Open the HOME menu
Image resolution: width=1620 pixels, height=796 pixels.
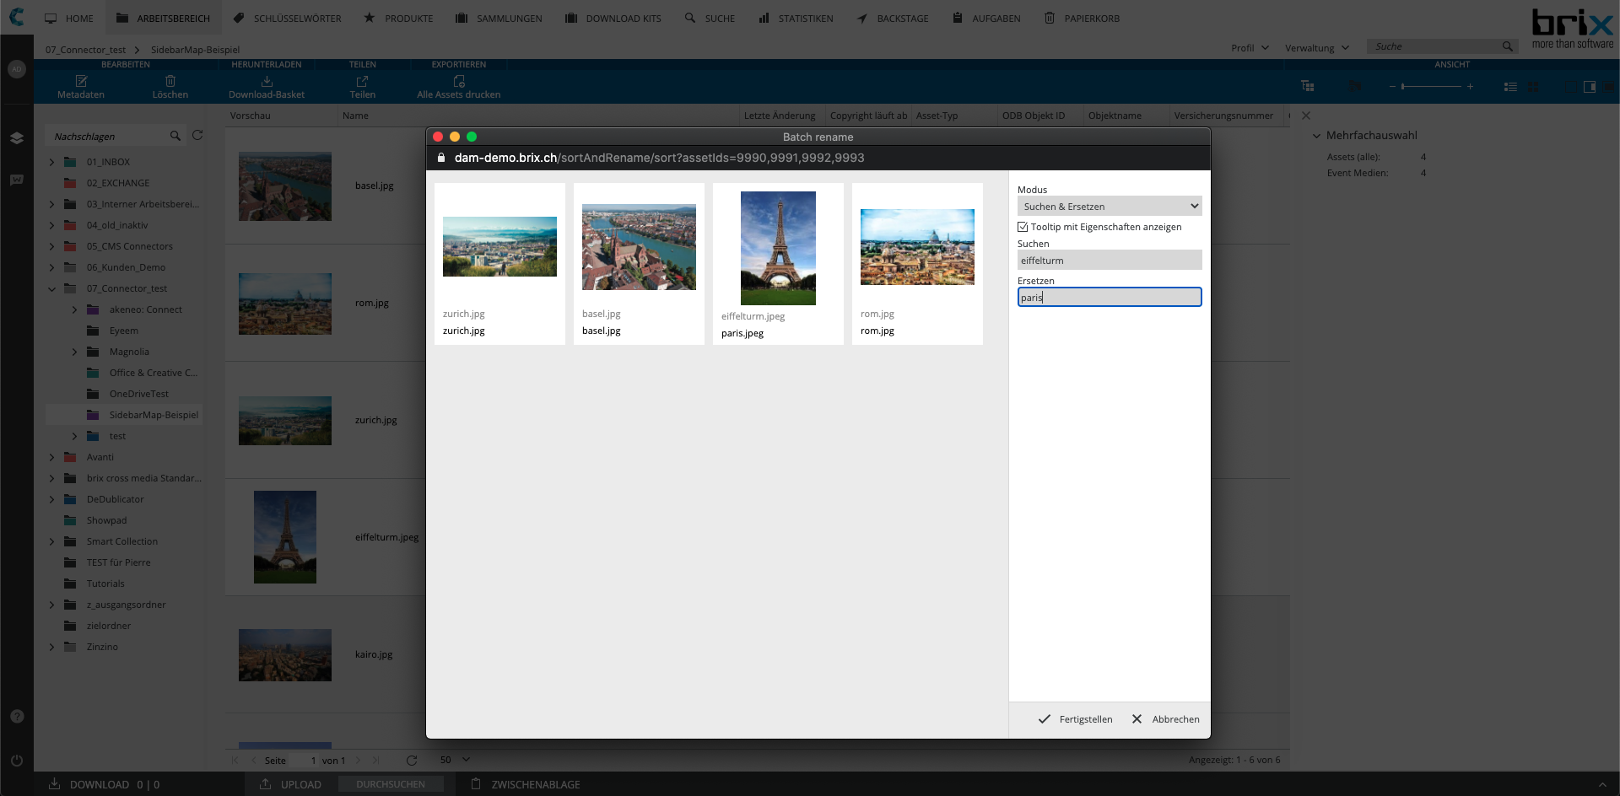point(69,18)
